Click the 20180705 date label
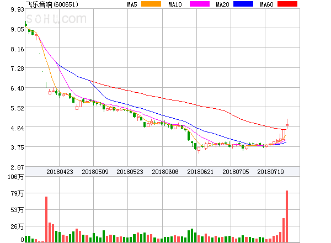Image resolution: width=331 pixels, height=243 pixels. (x=236, y=172)
